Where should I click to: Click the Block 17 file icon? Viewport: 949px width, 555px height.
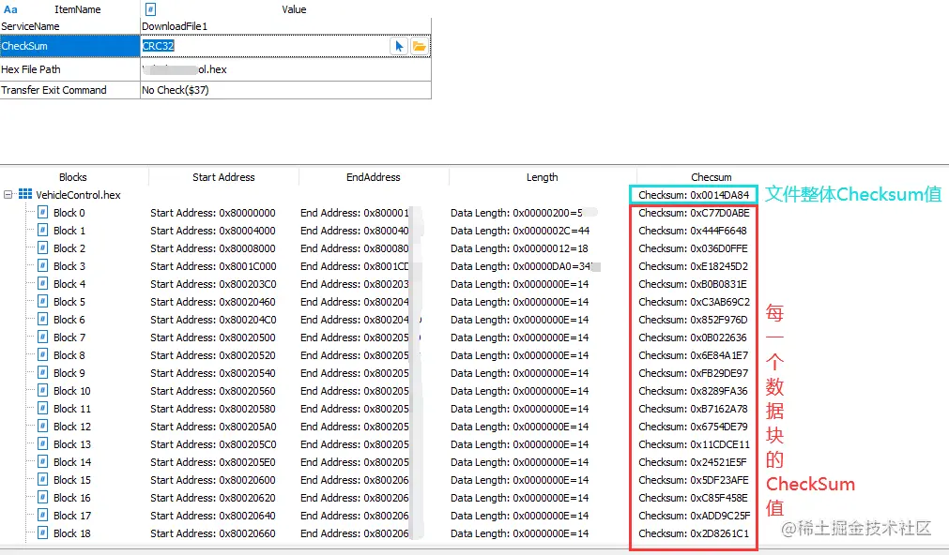43,515
